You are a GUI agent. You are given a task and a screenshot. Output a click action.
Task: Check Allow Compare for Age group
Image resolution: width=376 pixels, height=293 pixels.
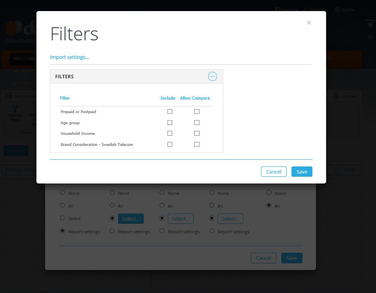[197, 123]
